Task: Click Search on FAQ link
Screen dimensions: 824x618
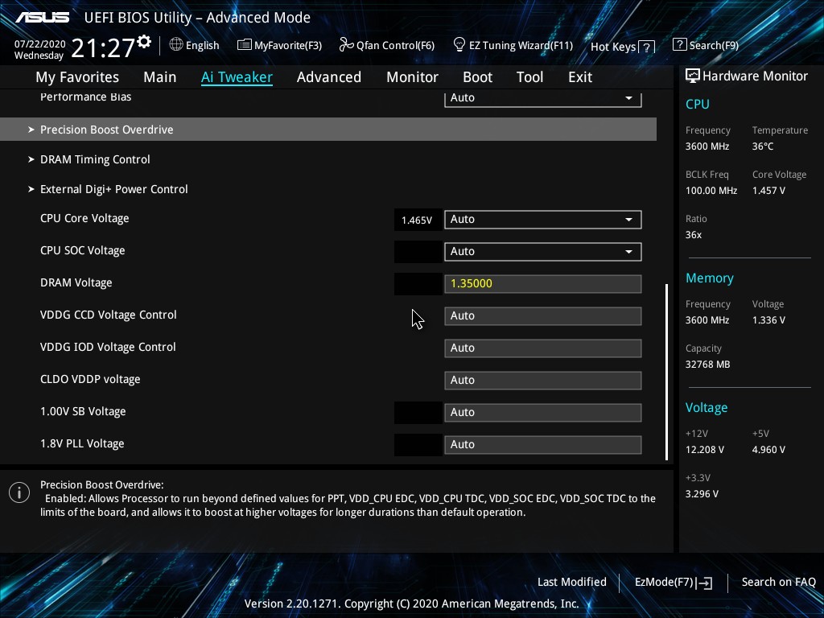Action: [x=778, y=583]
